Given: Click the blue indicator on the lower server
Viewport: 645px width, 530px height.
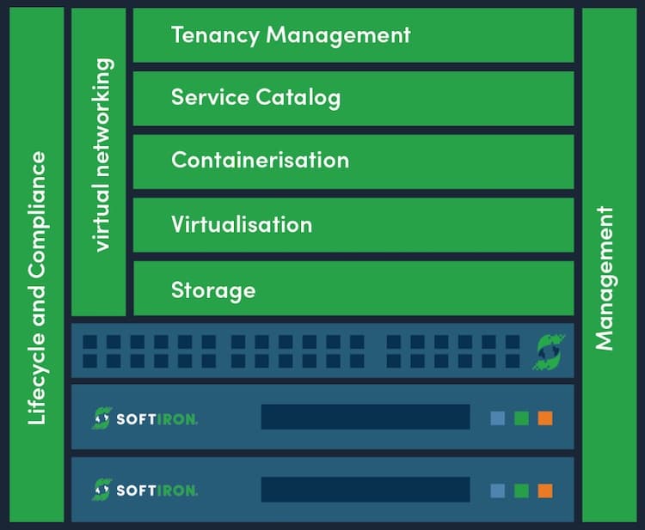Looking at the screenshot, I should coord(497,490).
